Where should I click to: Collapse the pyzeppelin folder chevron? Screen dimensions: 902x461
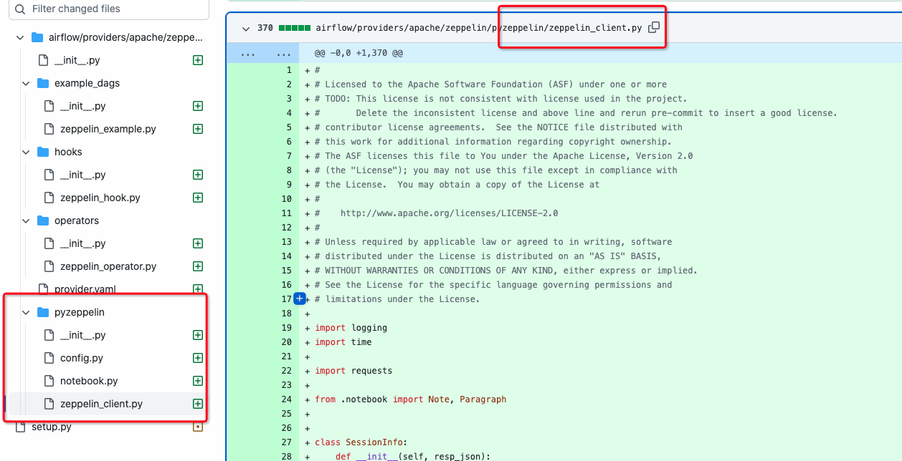(x=26, y=312)
